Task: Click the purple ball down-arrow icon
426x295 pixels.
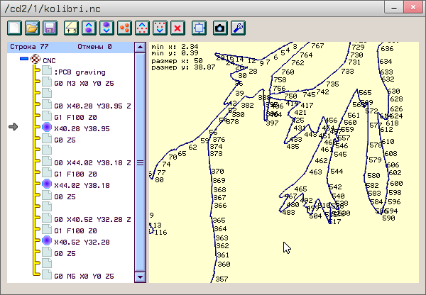Action: 106,28
